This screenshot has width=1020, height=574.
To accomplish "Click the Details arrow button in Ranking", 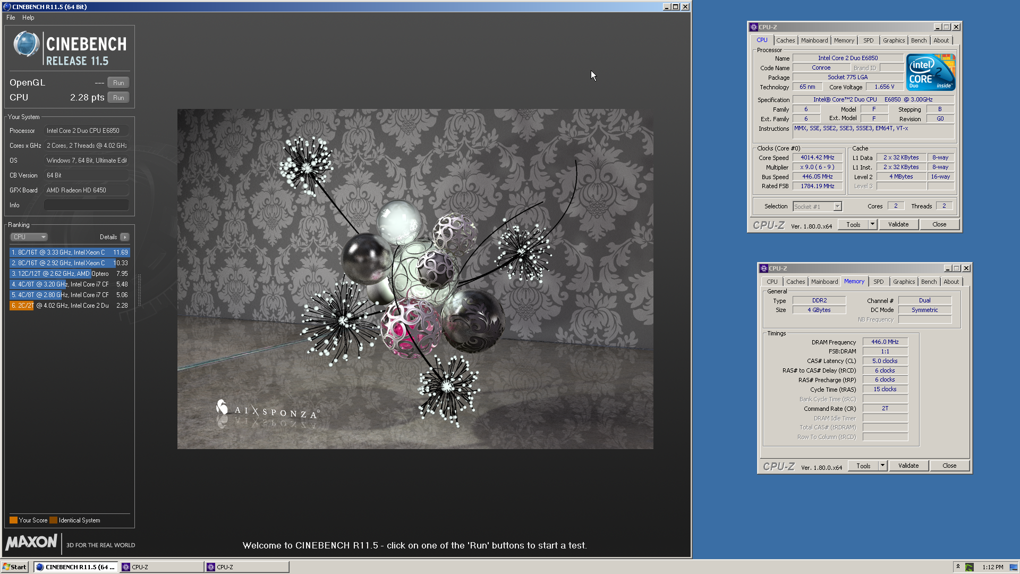I will coord(124,237).
